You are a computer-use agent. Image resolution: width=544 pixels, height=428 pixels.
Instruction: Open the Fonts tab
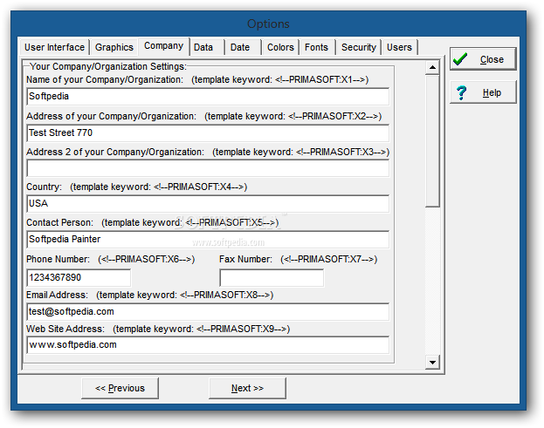[x=316, y=47]
